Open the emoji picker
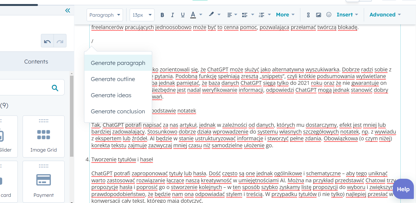This screenshot has width=416, height=203. point(329,15)
